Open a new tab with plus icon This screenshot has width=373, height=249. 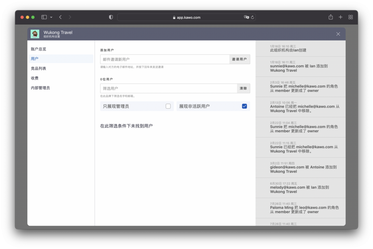tap(341, 17)
